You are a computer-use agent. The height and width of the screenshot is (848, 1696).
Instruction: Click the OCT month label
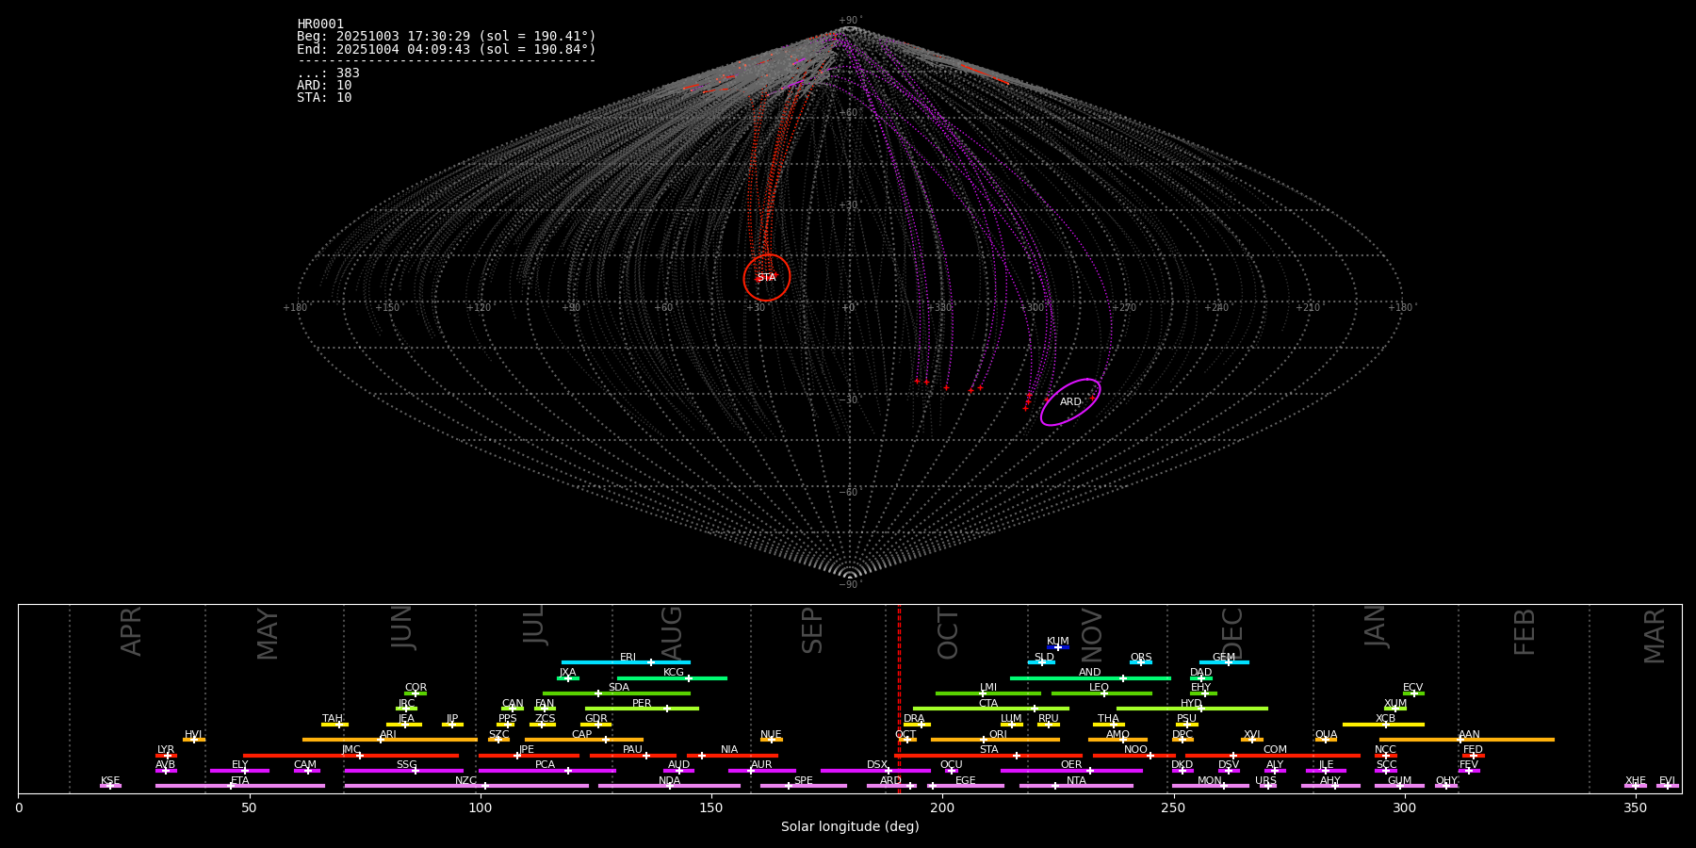pos(948,633)
